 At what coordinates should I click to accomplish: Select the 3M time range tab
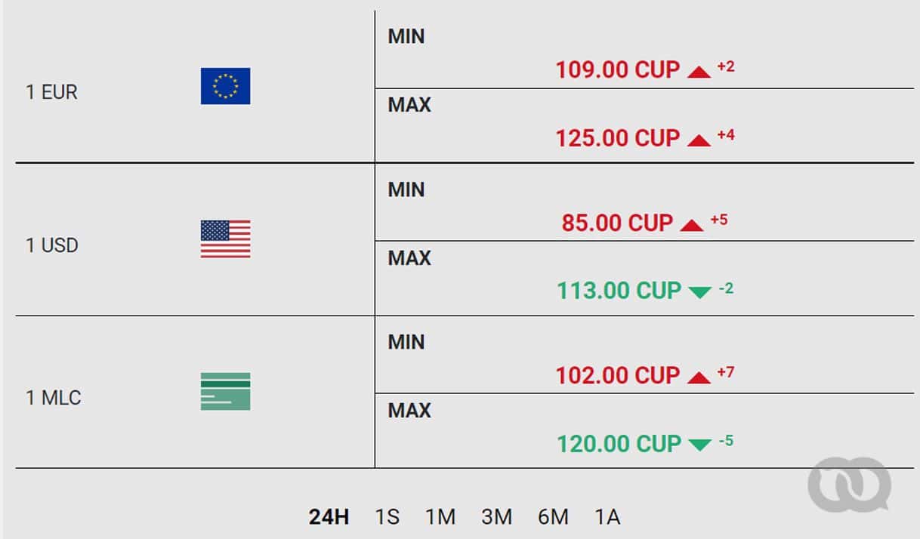[x=497, y=517]
